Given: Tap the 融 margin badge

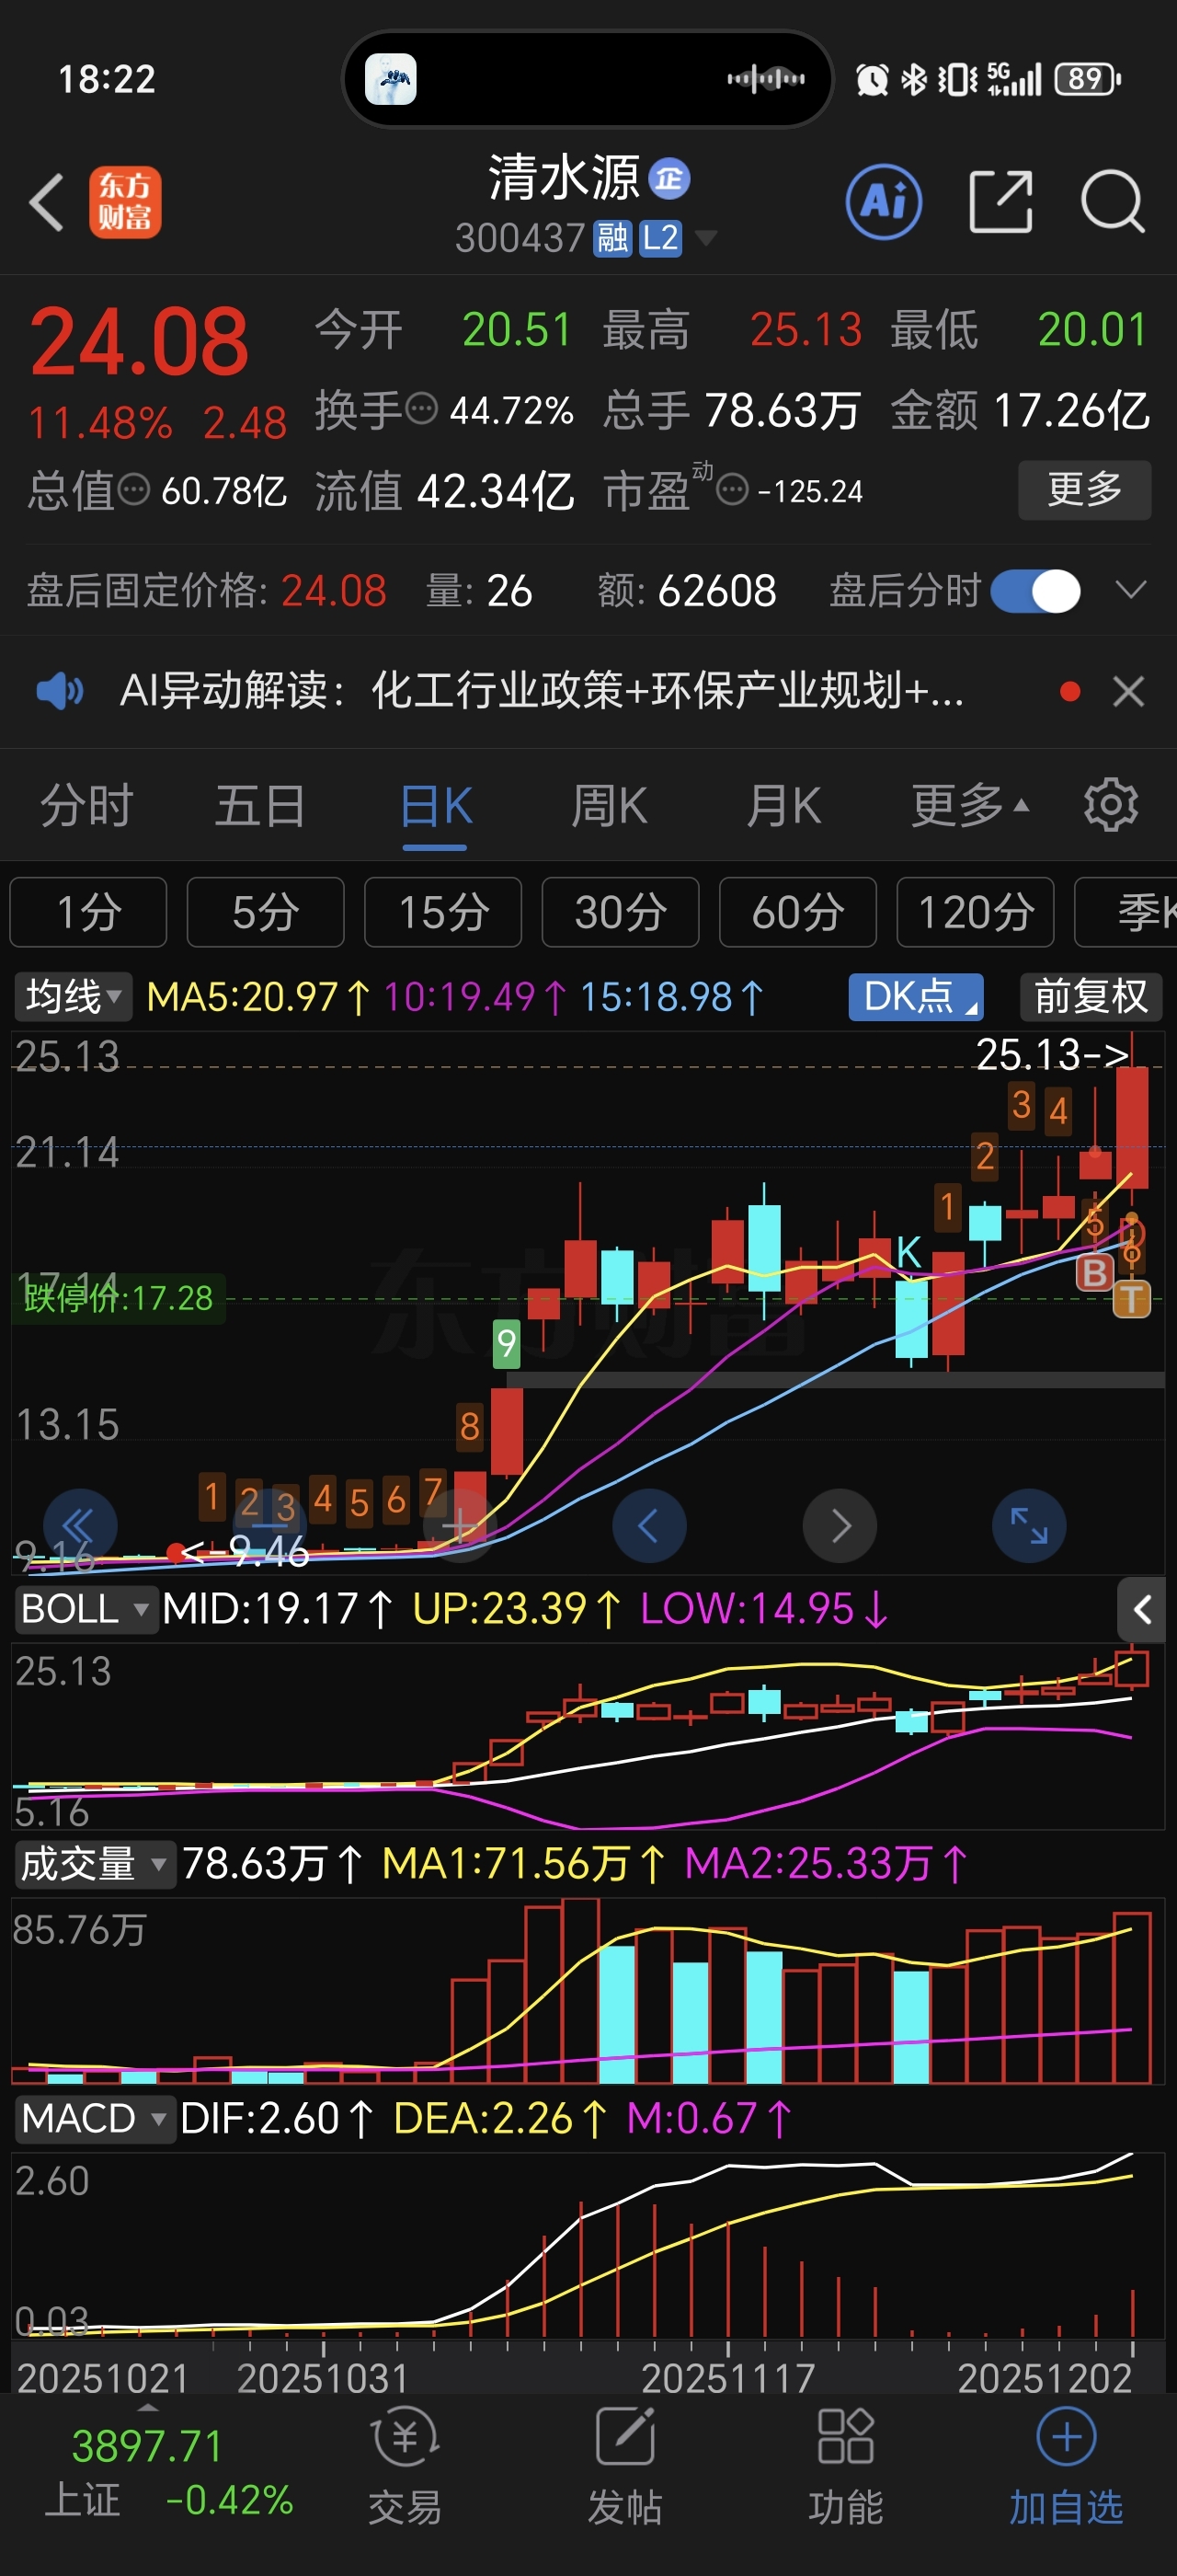Looking at the screenshot, I should point(612,239).
